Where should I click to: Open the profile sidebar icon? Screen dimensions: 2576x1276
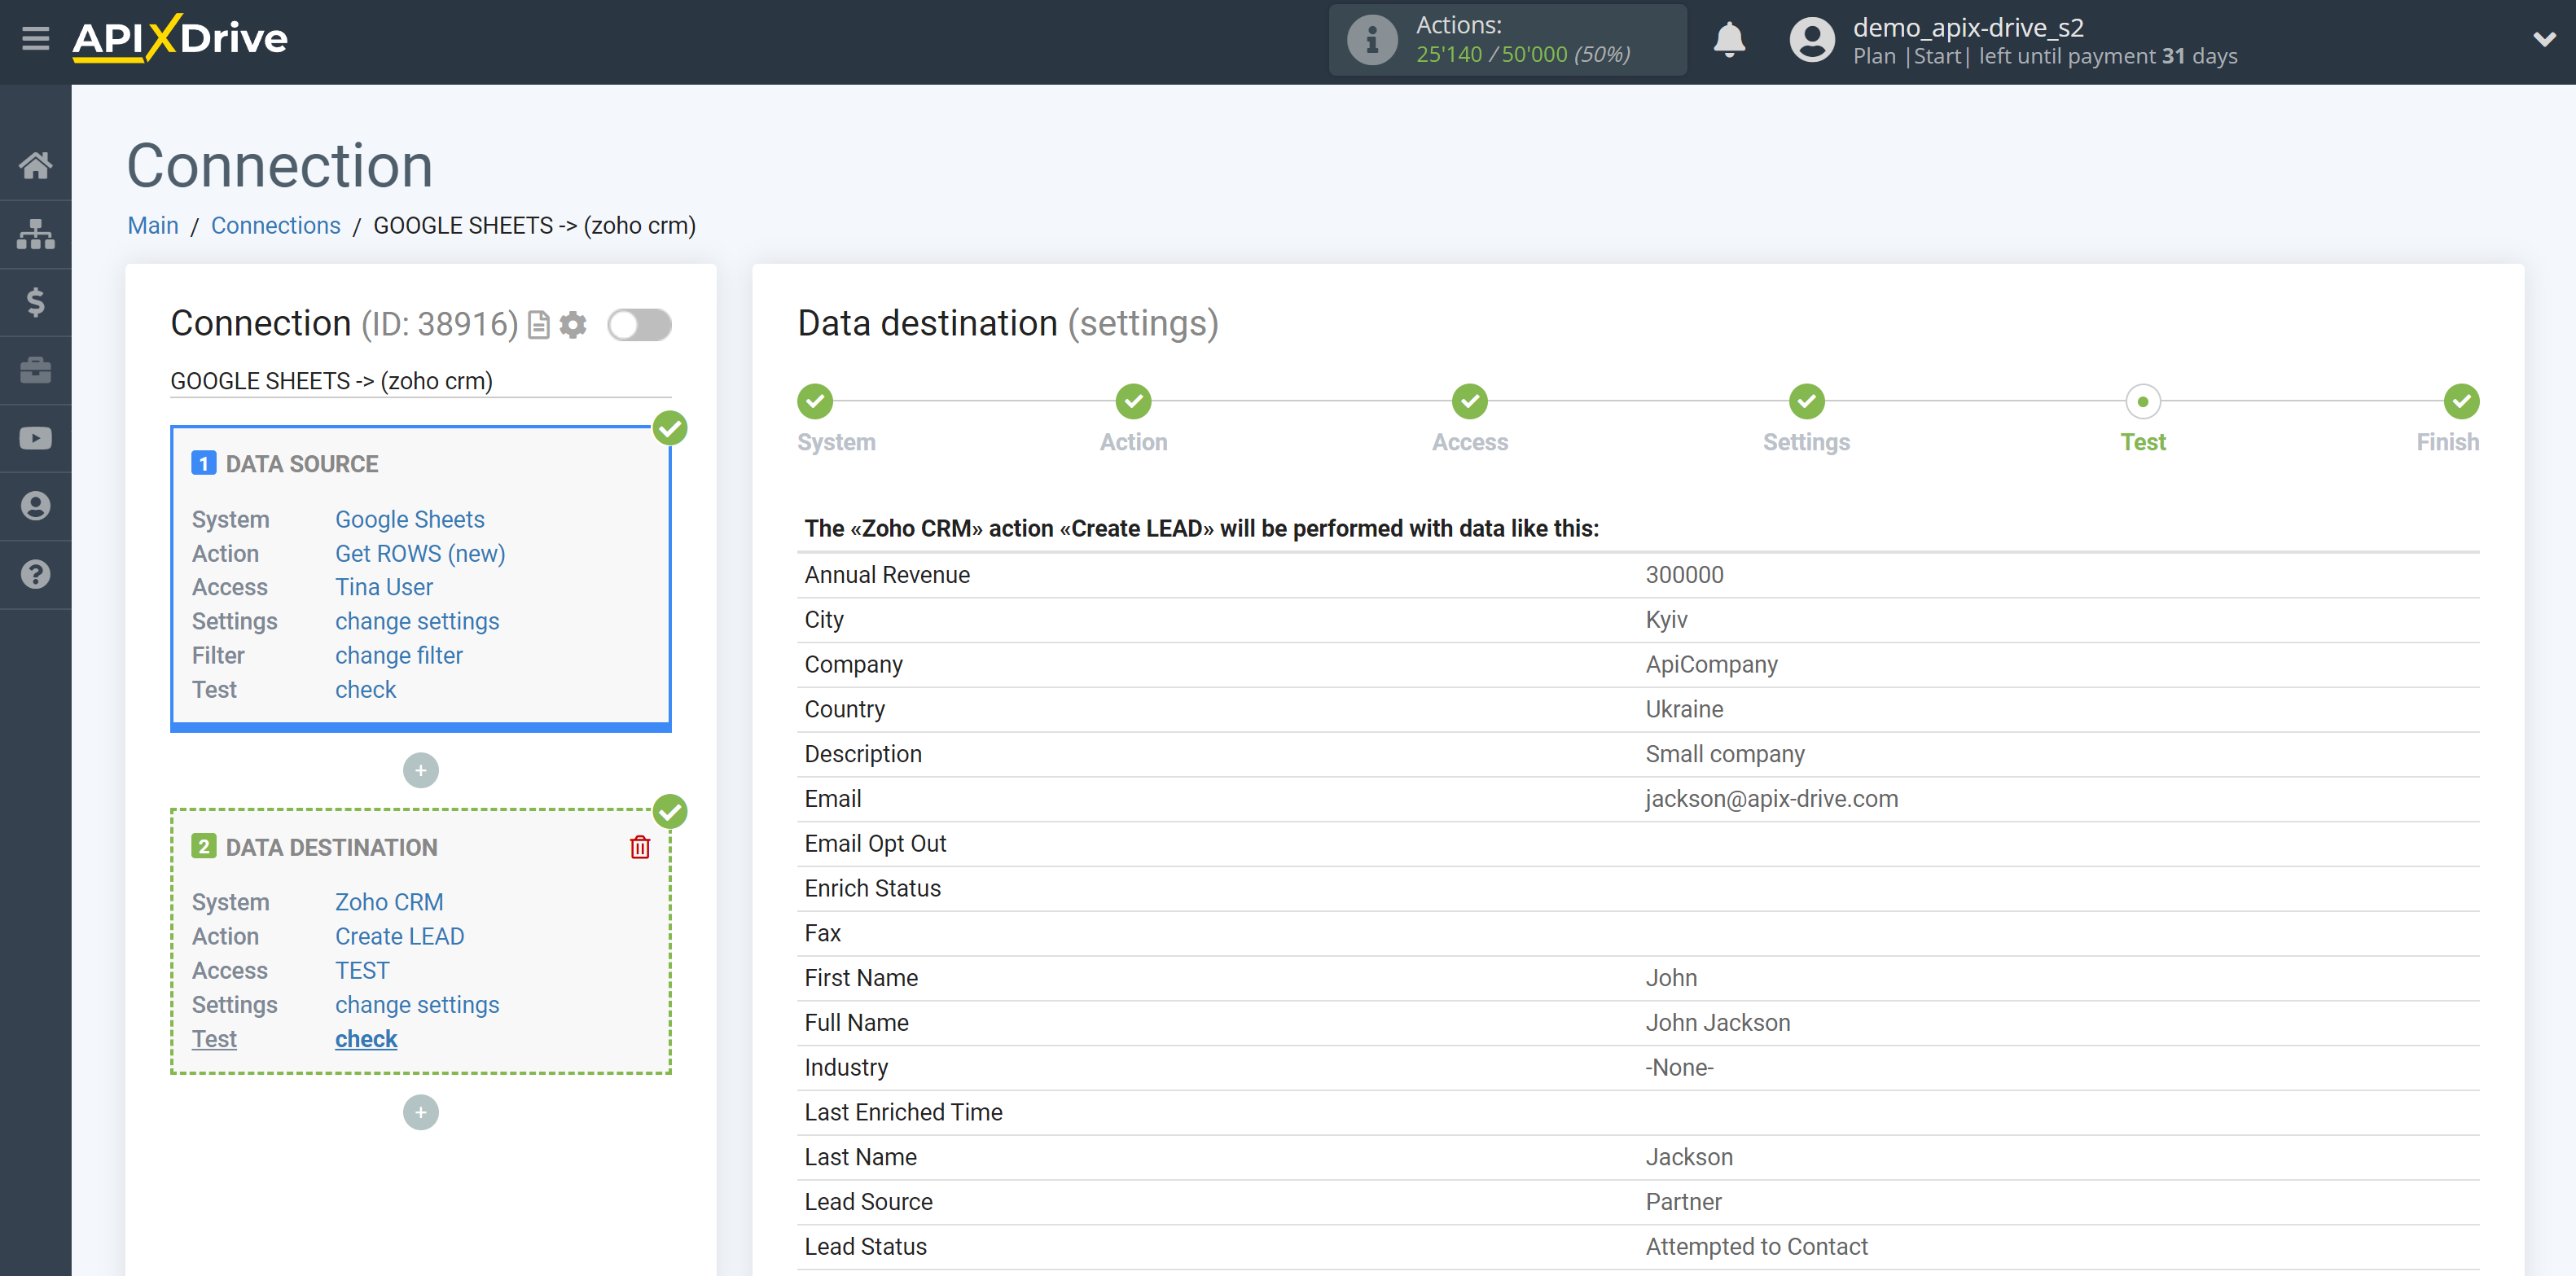[35, 506]
